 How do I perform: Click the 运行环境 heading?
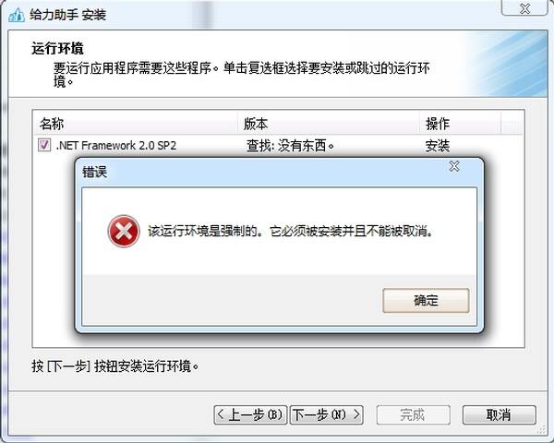(57, 48)
